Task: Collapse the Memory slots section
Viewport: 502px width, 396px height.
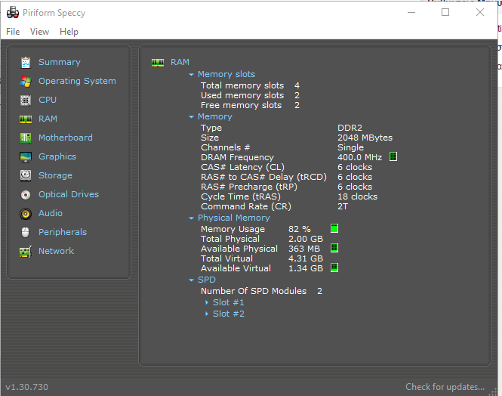Action: coord(191,75)
